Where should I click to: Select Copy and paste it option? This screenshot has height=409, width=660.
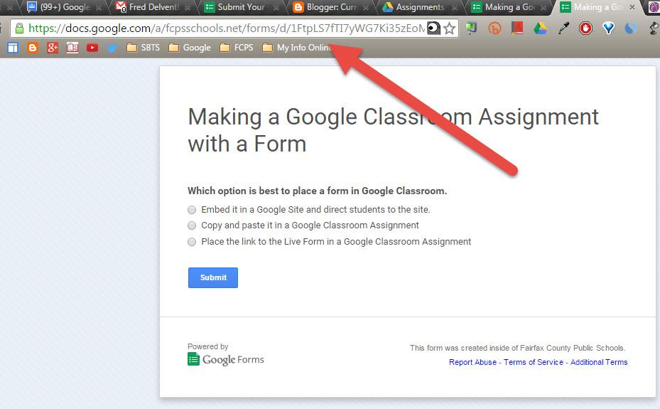[x=192, y=225]
